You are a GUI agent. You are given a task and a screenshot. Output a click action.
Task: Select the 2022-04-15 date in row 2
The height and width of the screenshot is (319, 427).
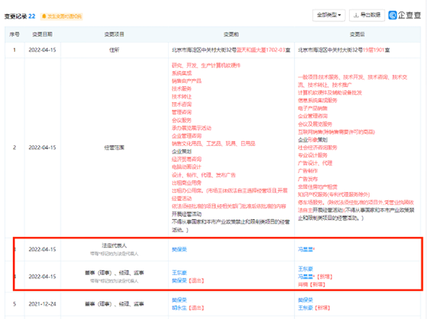(x=42, y=148)
